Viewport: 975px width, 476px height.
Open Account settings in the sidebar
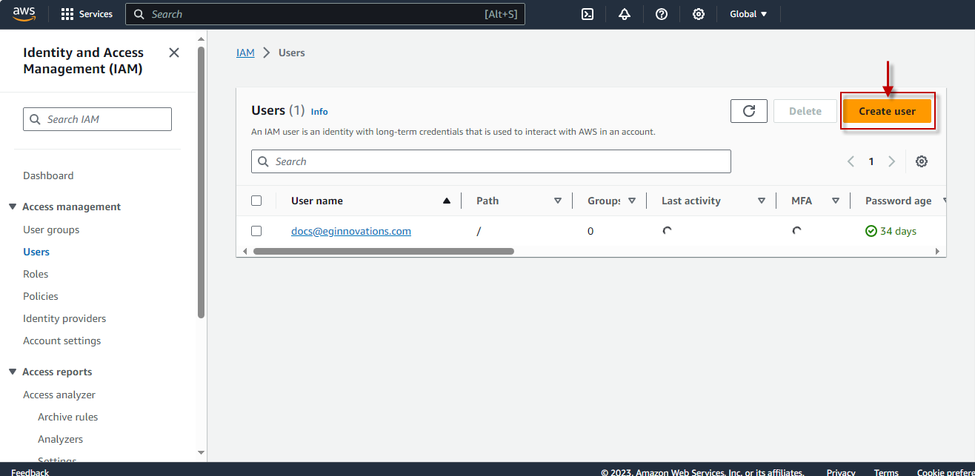61,341
